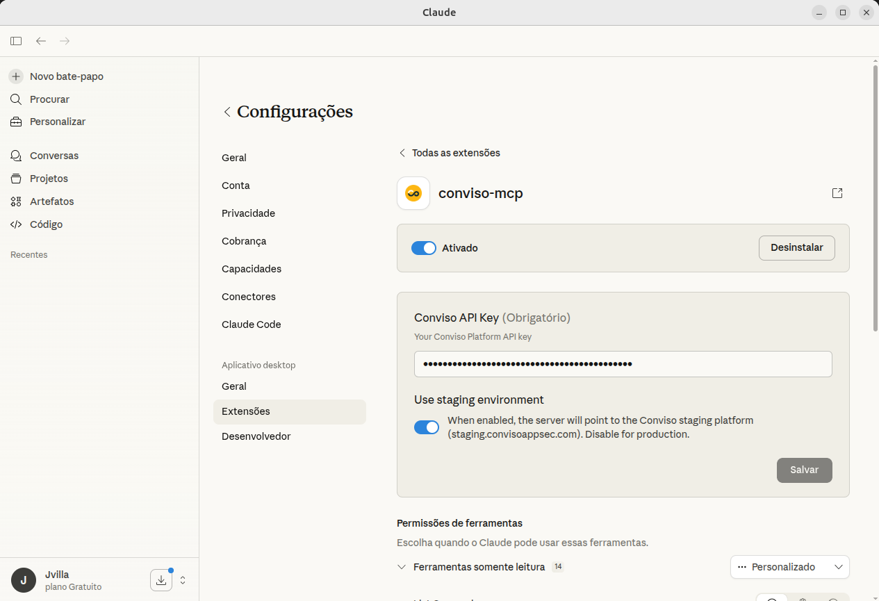Open conviso-mcp external link icon
879x601 pixels.
pos(837,193)
